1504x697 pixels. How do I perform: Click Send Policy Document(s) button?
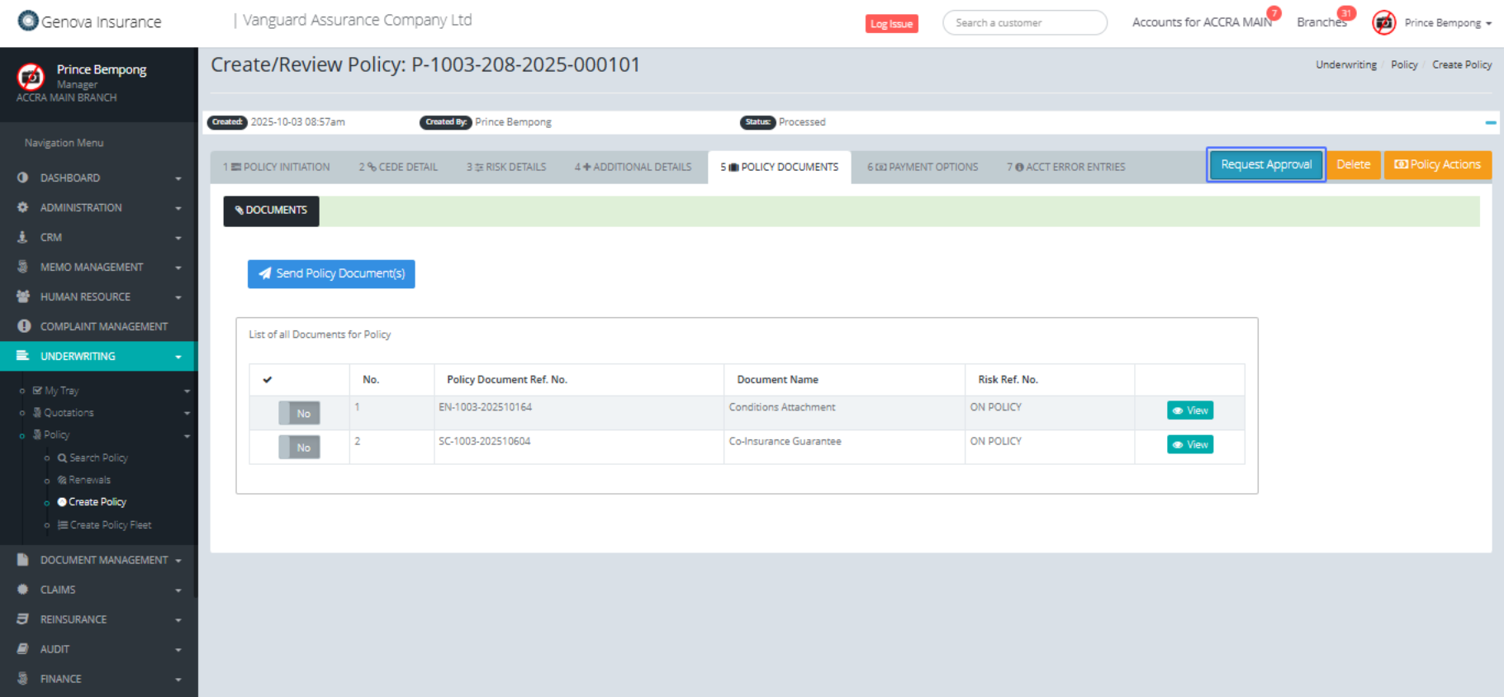(331, 273)
